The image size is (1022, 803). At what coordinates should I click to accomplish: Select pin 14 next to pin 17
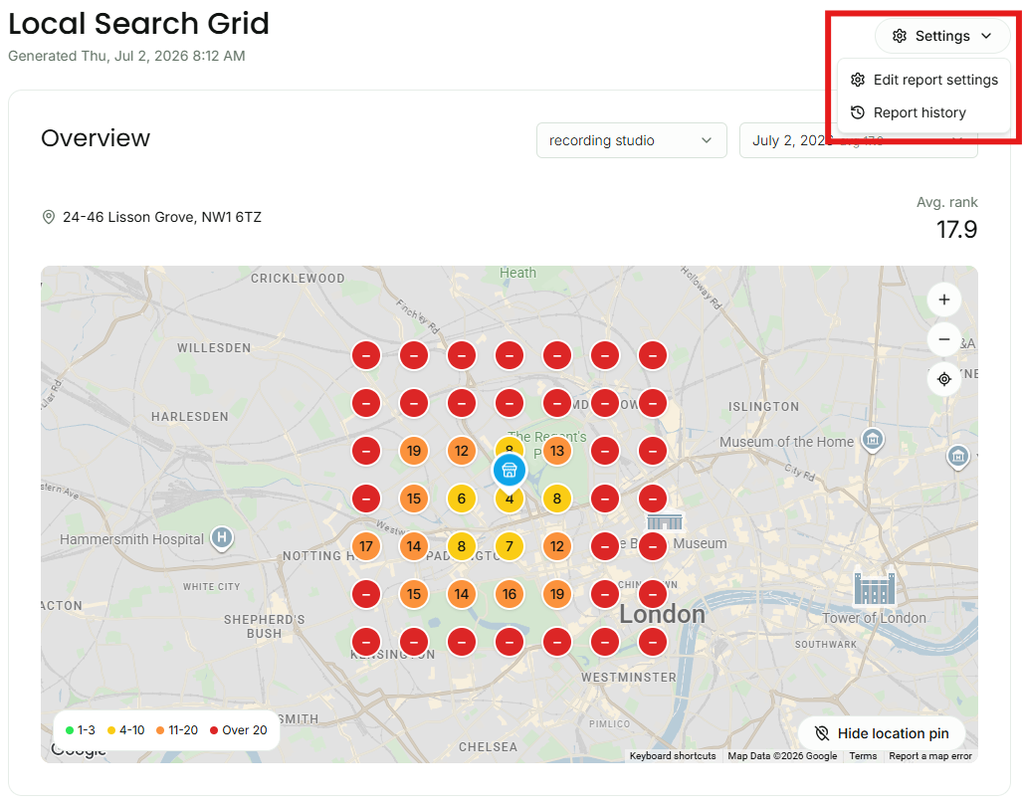[414, 546]
